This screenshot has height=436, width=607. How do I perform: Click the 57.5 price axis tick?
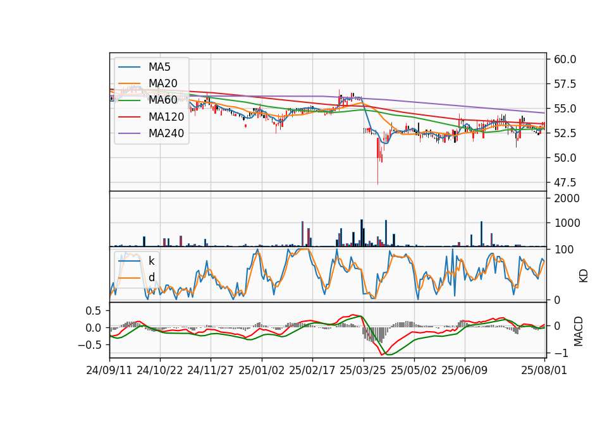[565, 84]
